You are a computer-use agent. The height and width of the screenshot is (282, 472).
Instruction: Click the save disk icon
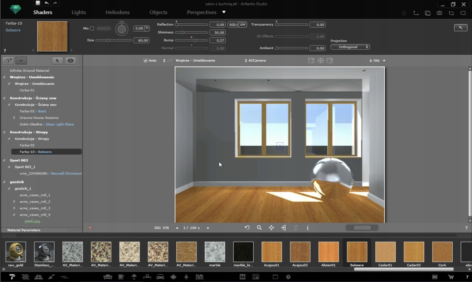coord(38,3)
